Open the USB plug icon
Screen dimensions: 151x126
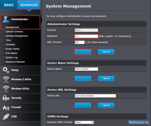click(6, 117)
